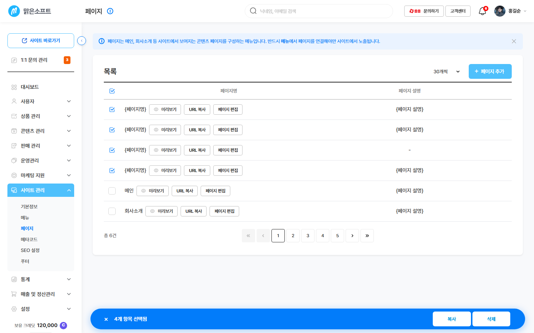The height and width of the screenshot is (333, 534).
Task: Click the 사용자 person icon
Action: point(14,101)
